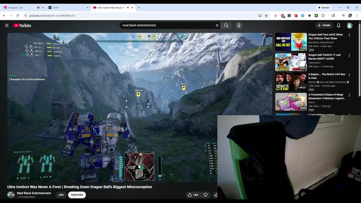Viewport: 361px width, 203px height.
Task: Open the Gemini button in title bar
Action: [323, 8]
